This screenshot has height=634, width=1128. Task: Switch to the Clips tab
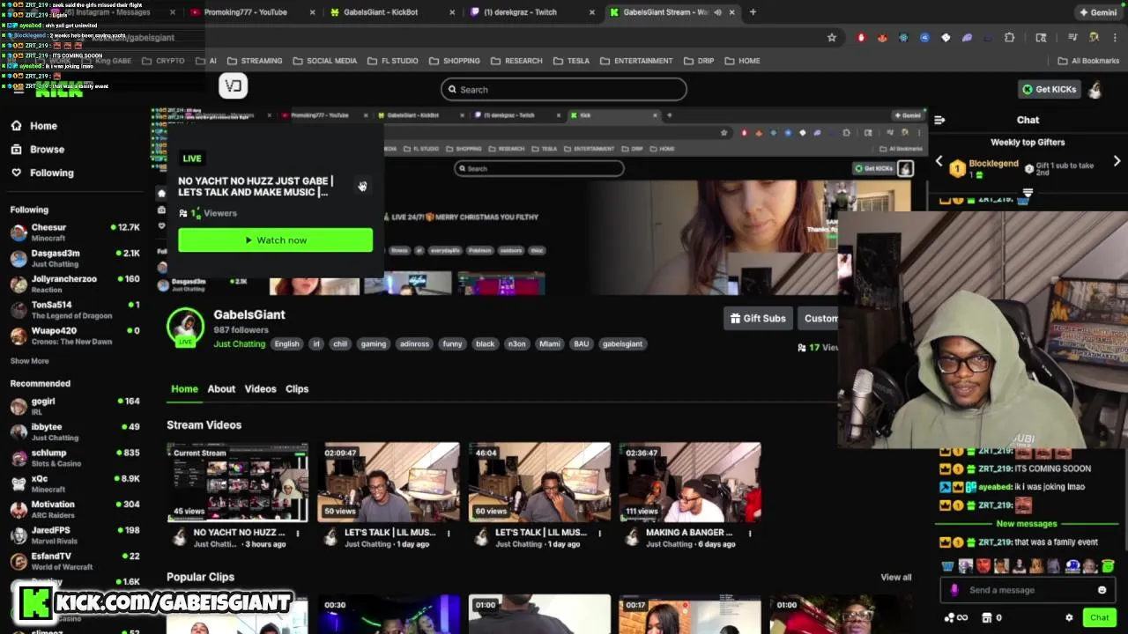click(297, 388)
